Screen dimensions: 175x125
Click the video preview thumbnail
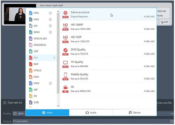click(x=15, y=14)
